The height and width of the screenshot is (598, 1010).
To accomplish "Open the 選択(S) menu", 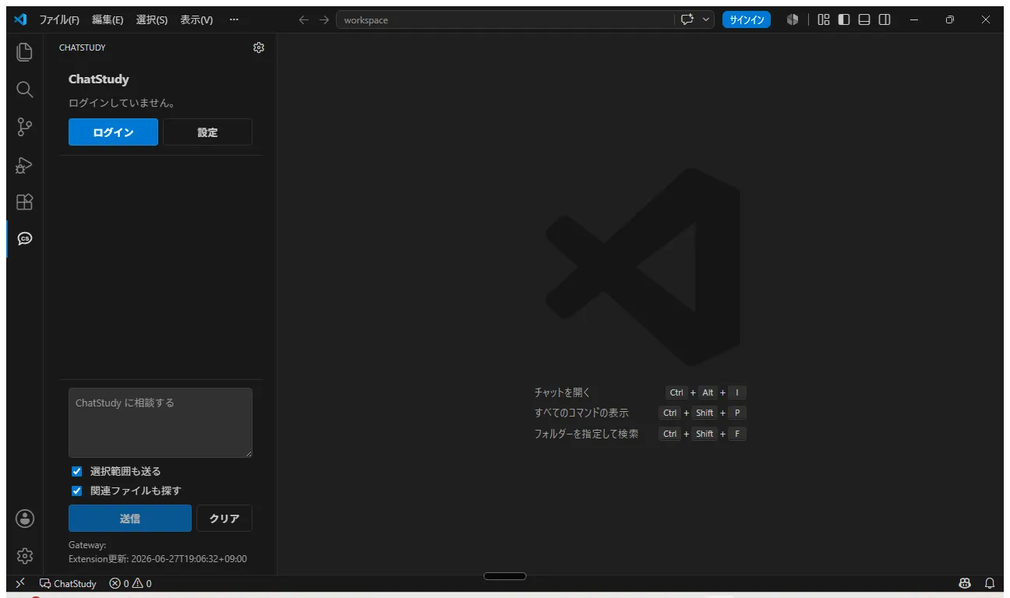I will (152, 20).
